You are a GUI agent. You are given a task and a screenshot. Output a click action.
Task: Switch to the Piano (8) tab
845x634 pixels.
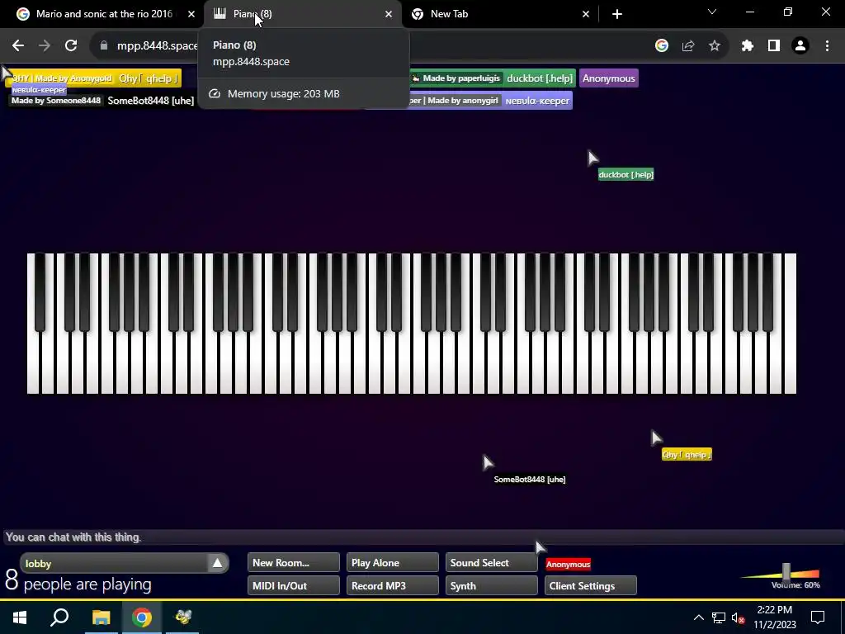[302, 14]
